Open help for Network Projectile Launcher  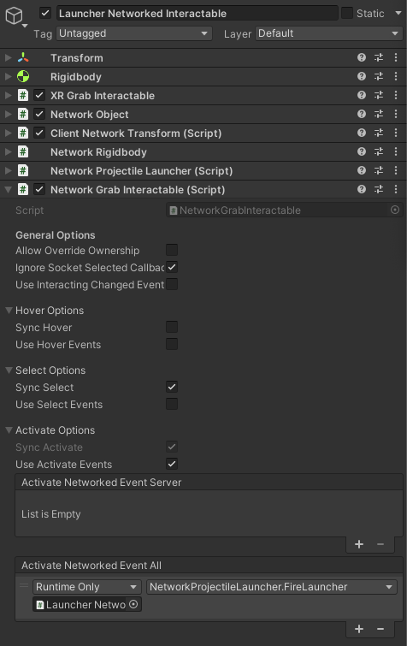[x=362, y=170]
